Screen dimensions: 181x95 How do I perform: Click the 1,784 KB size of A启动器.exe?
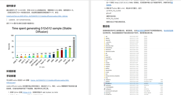[160, 83]
